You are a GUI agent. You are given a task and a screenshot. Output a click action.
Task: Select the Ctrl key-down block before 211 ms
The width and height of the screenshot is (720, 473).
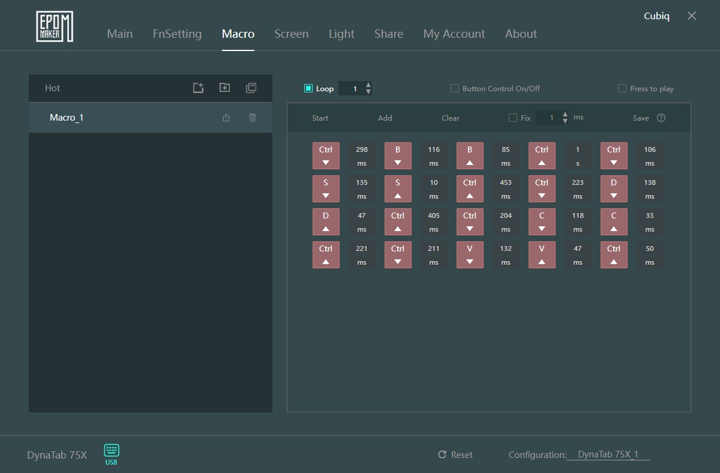point(398,255)
